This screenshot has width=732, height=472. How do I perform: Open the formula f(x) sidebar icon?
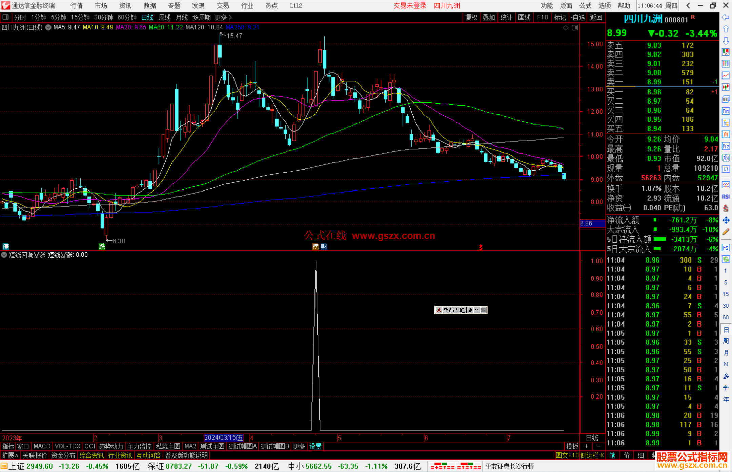726,158
